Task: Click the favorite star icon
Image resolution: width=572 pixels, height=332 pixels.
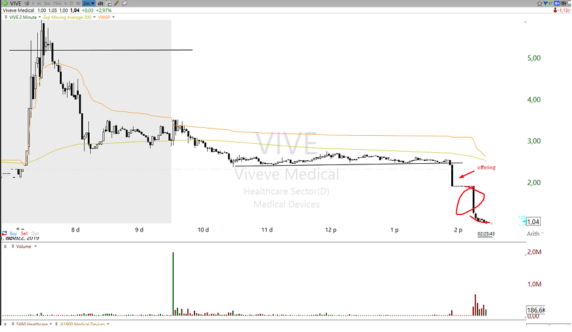Action: pos(540,4)
